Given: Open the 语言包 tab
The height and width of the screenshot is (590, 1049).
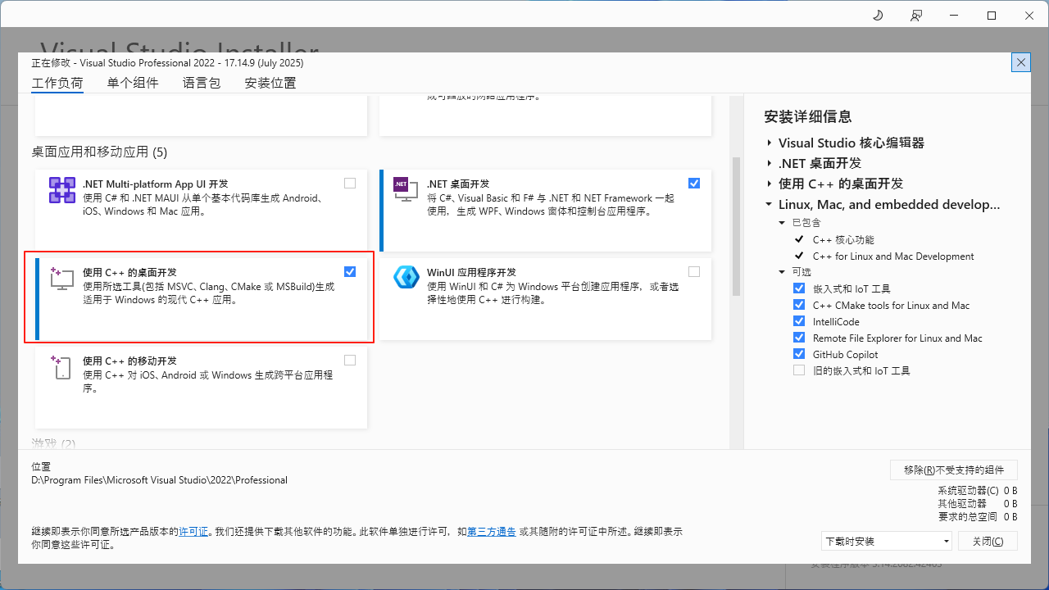Looking at the screenshot, I should 201,82.
